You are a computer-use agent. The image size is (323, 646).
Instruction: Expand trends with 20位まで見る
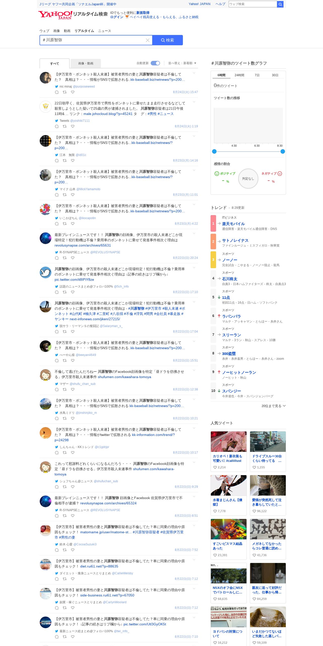(x=273, y=406)
